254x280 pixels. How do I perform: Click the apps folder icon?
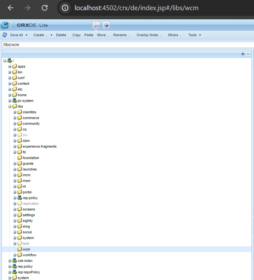15,66
